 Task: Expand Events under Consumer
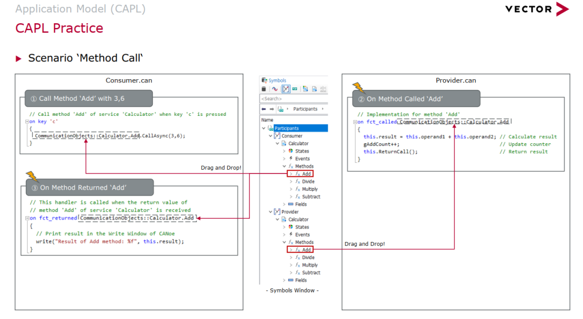284,158
